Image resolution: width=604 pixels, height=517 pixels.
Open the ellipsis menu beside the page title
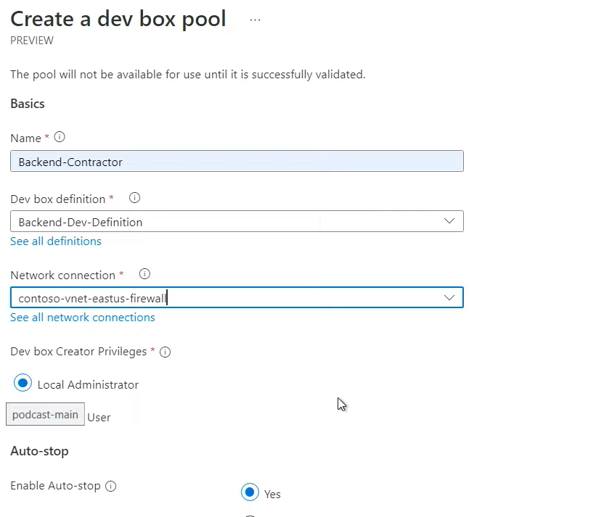255,20
